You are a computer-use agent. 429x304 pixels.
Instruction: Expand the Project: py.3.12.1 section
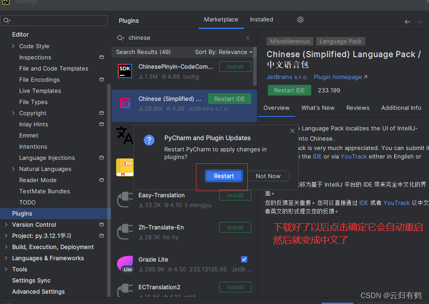point(6,236)
